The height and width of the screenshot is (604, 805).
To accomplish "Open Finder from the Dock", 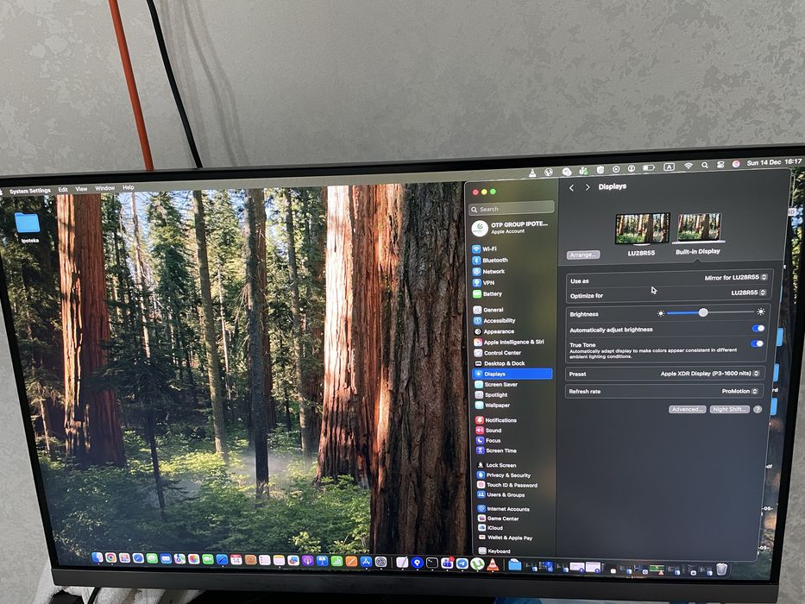I will coord(97,557).
